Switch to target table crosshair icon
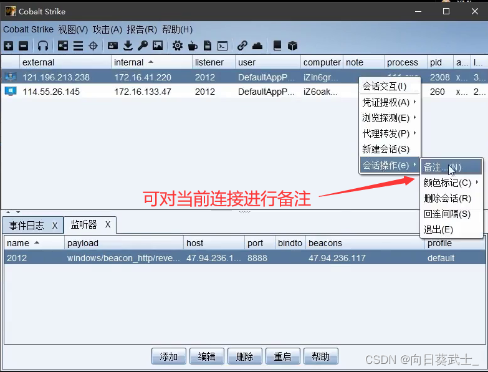 [x=93, y=46]
